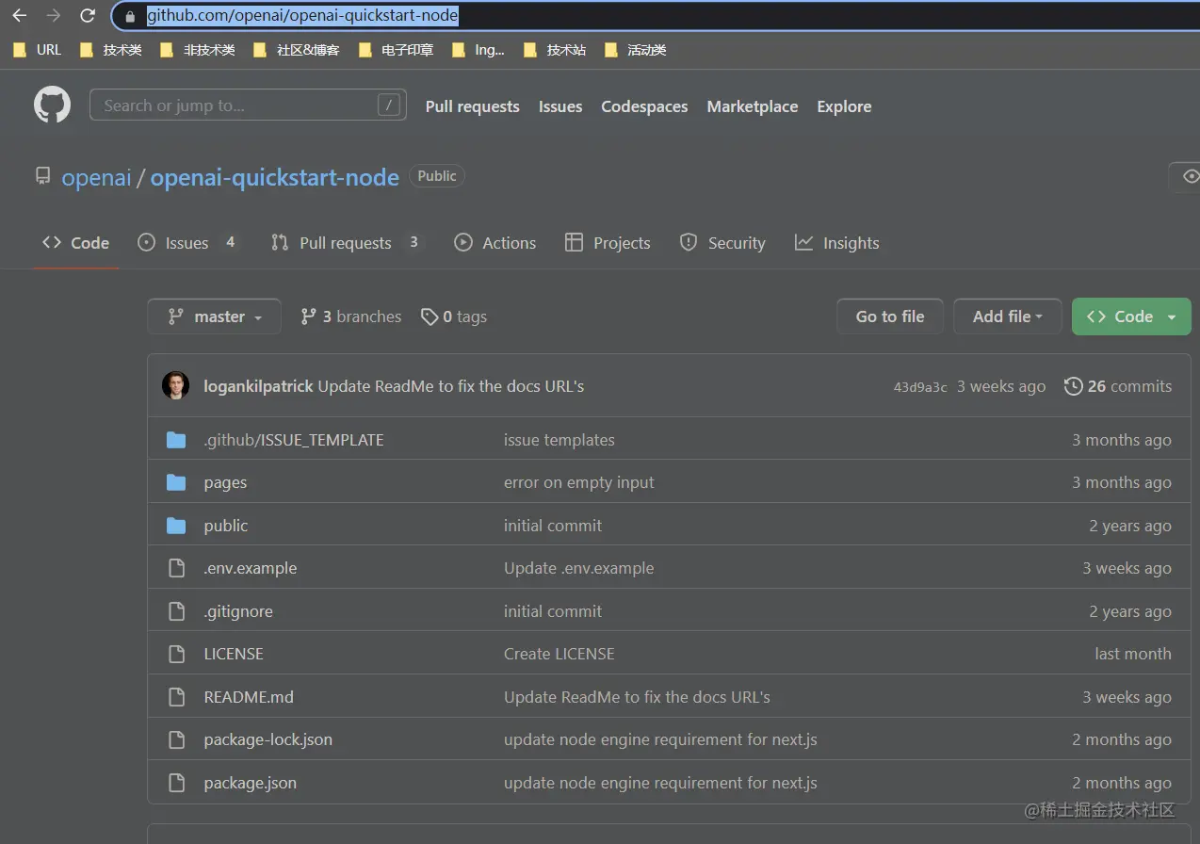Open the 活动类 bookmark folder
The height and width of the screenshot is (844, 1200).
(x=636, y=50)
